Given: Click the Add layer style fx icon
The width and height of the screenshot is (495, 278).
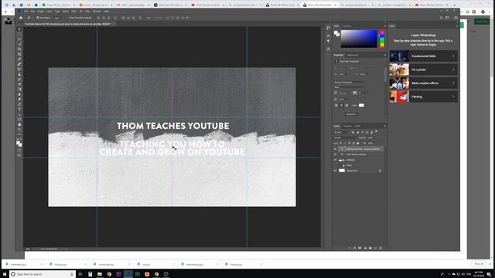Looking at the screenshot, I should pos(354,249).
